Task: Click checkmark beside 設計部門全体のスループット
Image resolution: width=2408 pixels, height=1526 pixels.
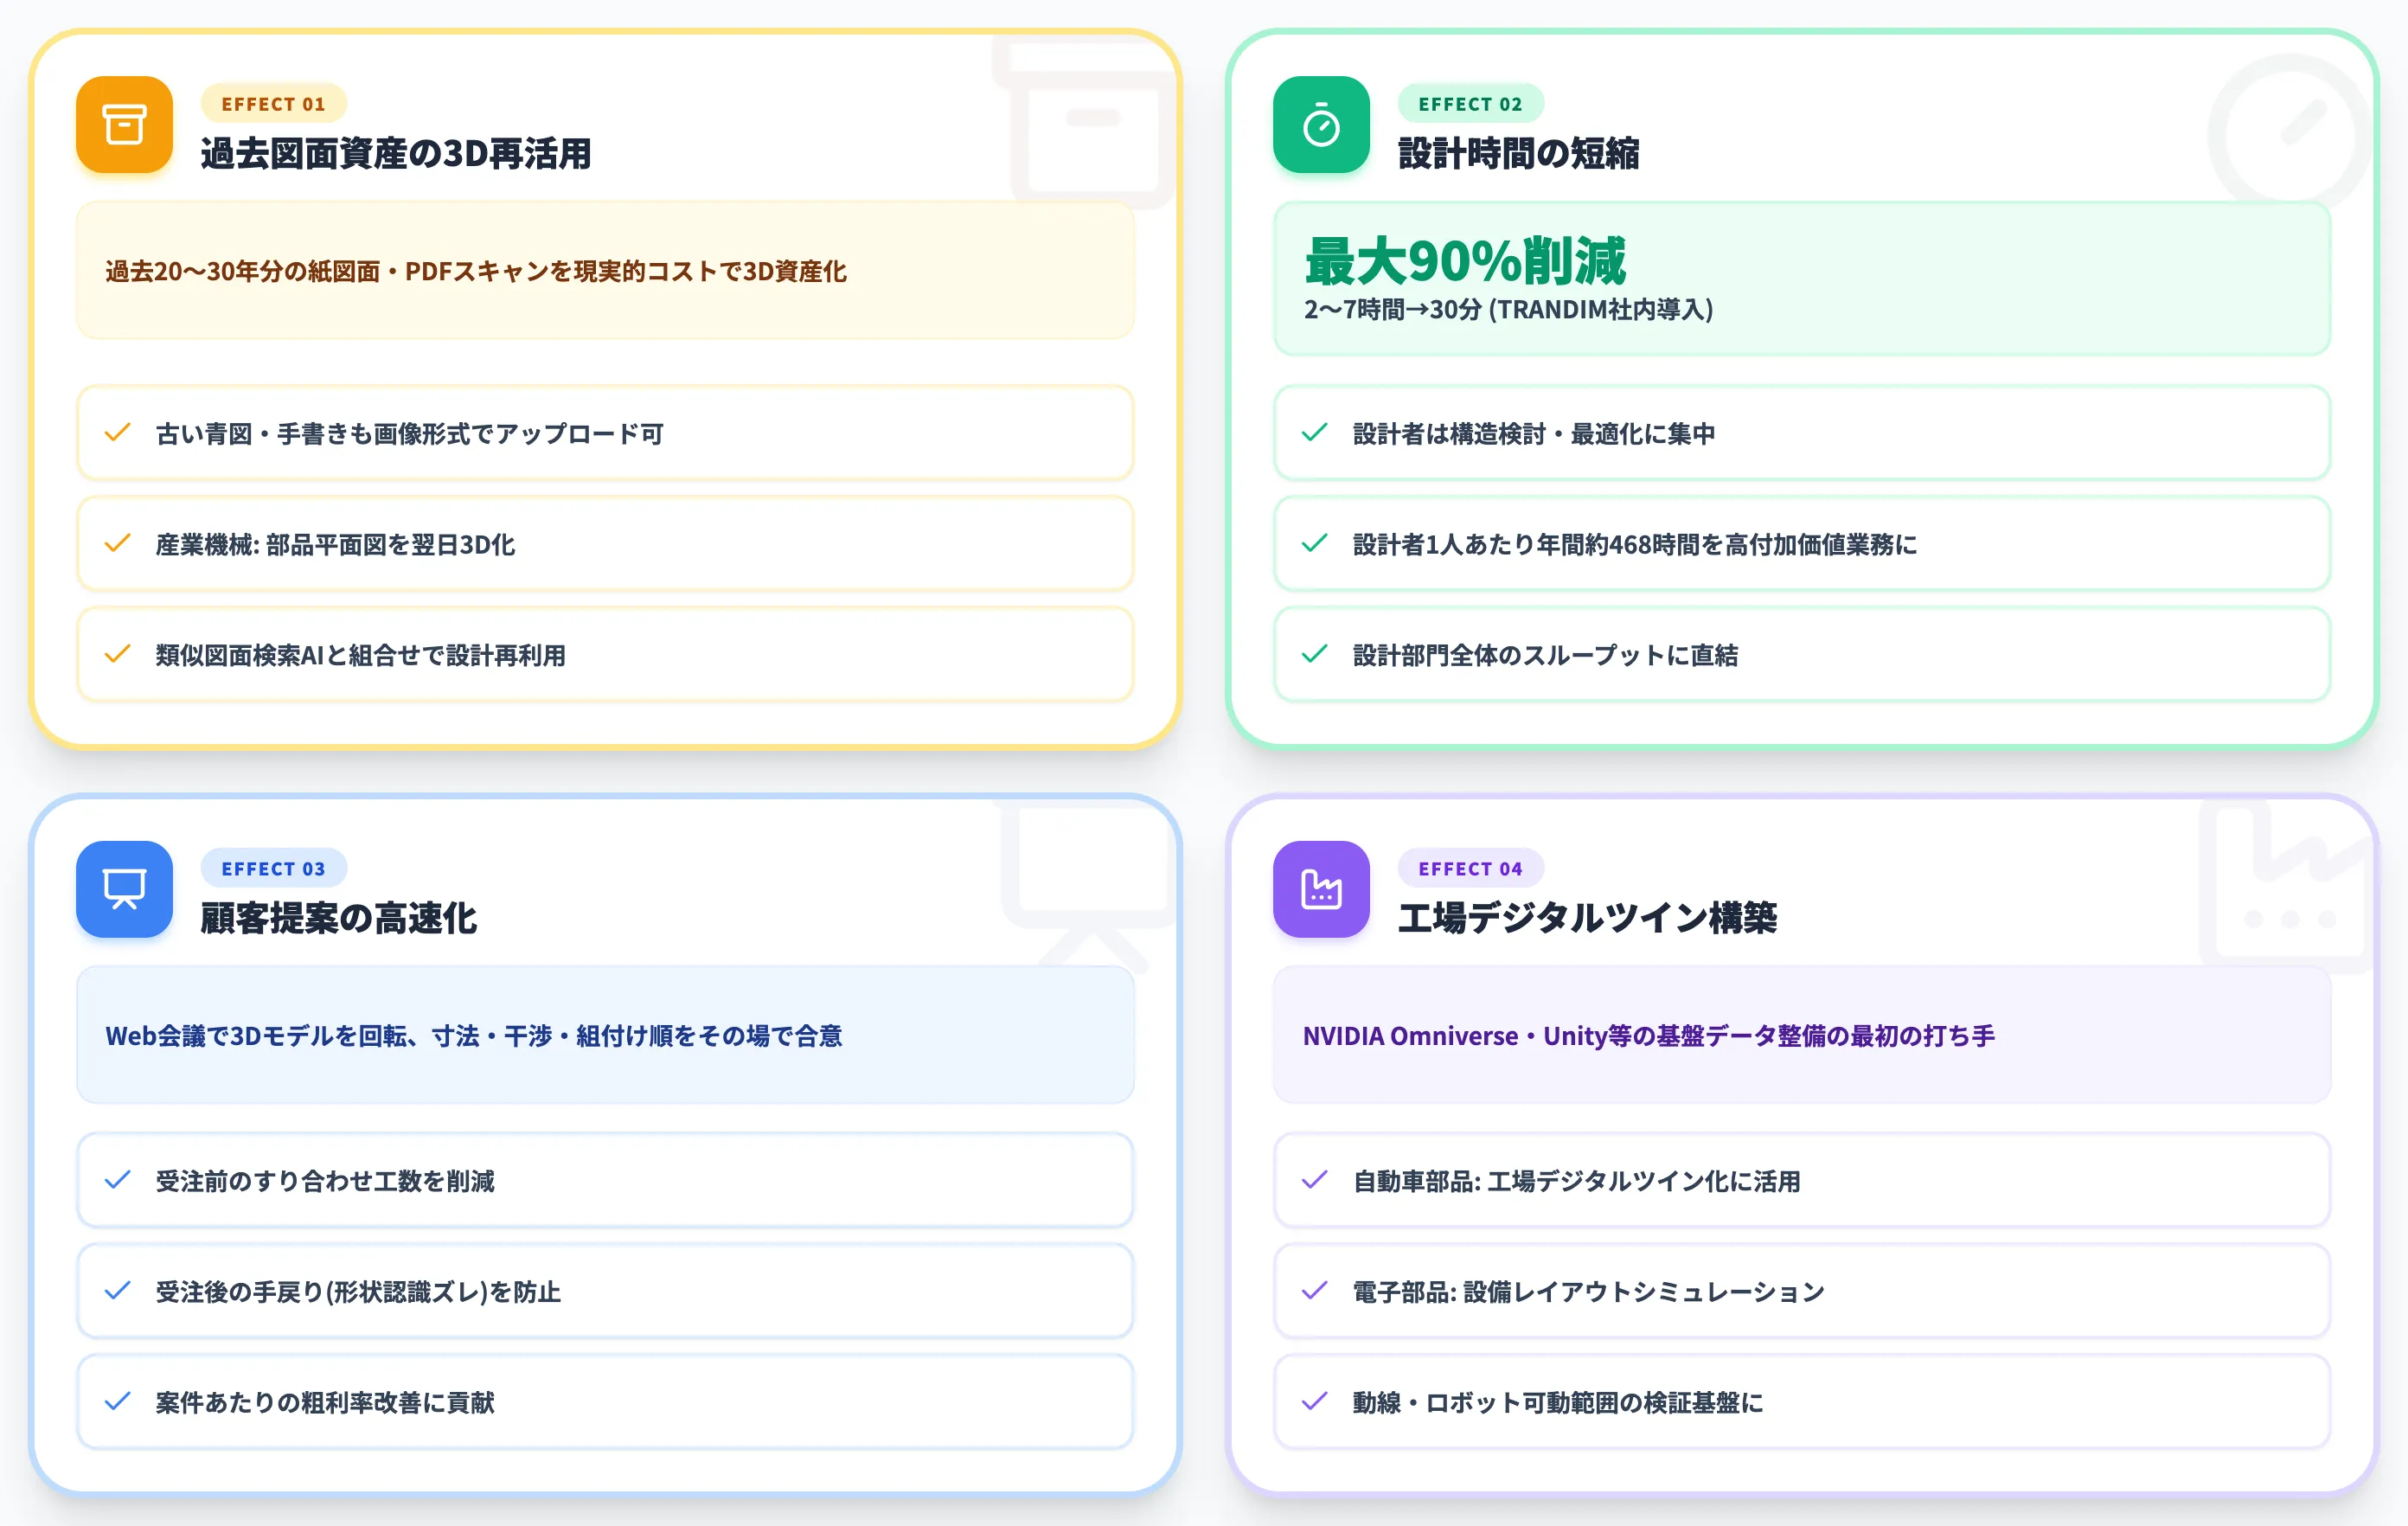Action: point(1315,654)
